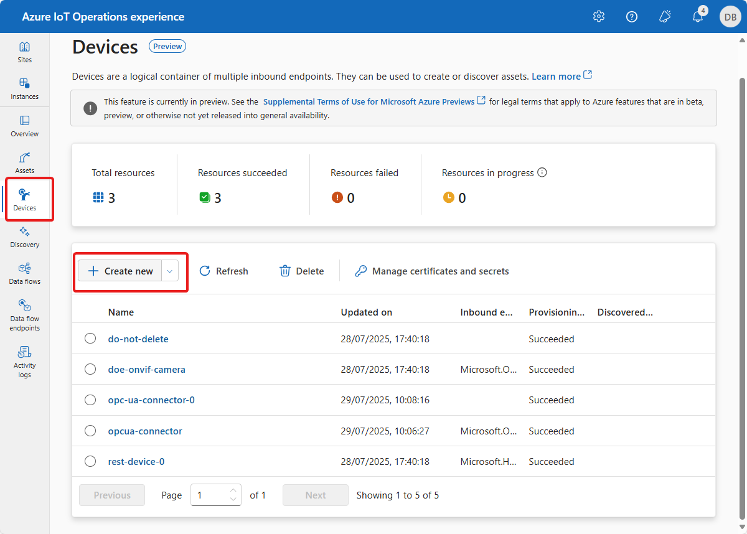
Task: Select the do-not-delete radio button
Action: pyautogui.click(x=90, y=339)
